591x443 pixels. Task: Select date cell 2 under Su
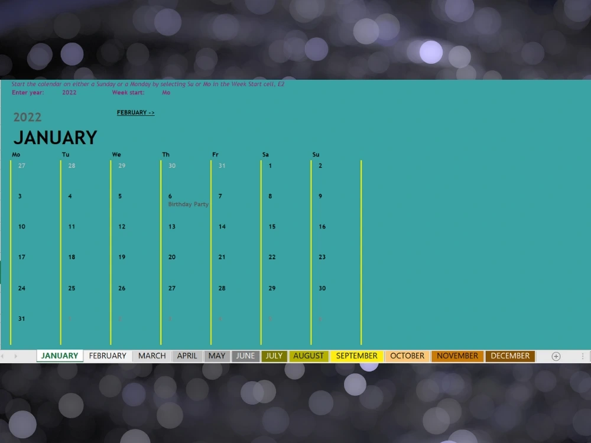(320, 165)
